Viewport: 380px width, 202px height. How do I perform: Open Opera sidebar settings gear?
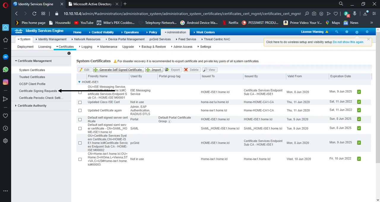pos(5,141)
